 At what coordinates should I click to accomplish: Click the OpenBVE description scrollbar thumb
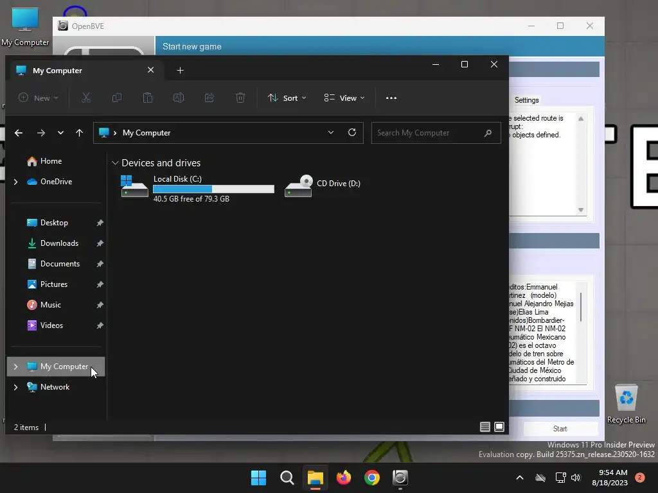click(x=581, y=307)
